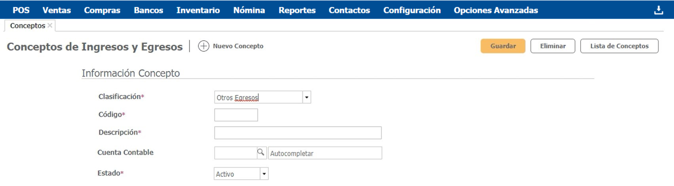Open the Nómina menu
The width and height of the screenshot is (674, 186).
(x=249, y=10)
